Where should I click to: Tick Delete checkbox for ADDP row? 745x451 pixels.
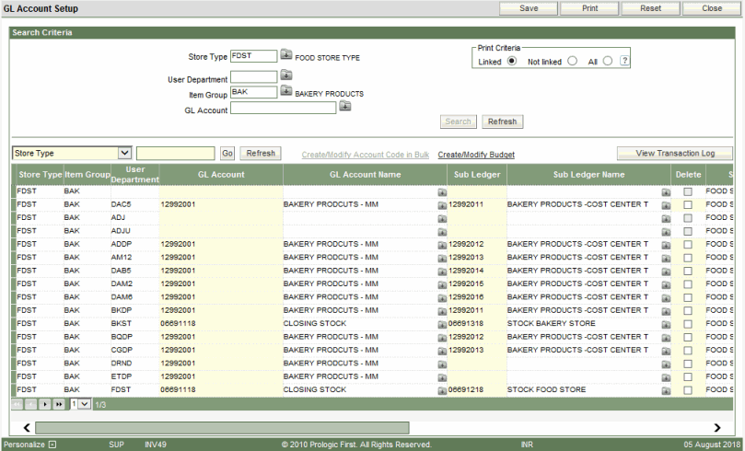point(688,245)
